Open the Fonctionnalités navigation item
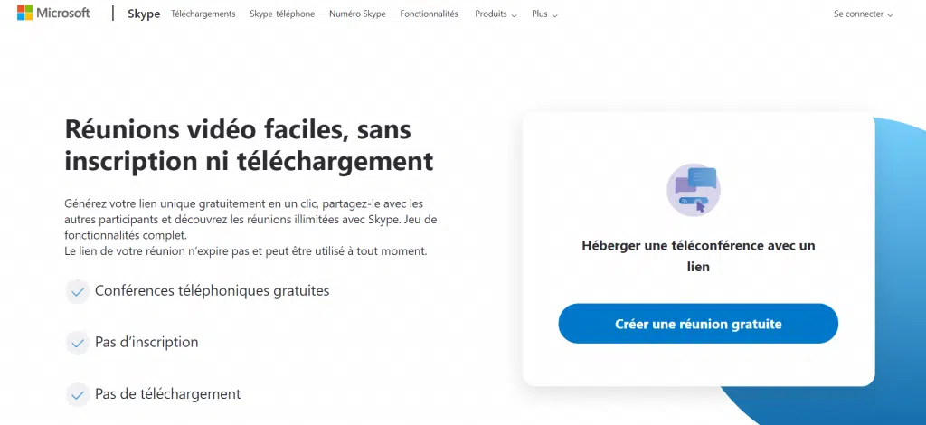 [x=429, y=14]
